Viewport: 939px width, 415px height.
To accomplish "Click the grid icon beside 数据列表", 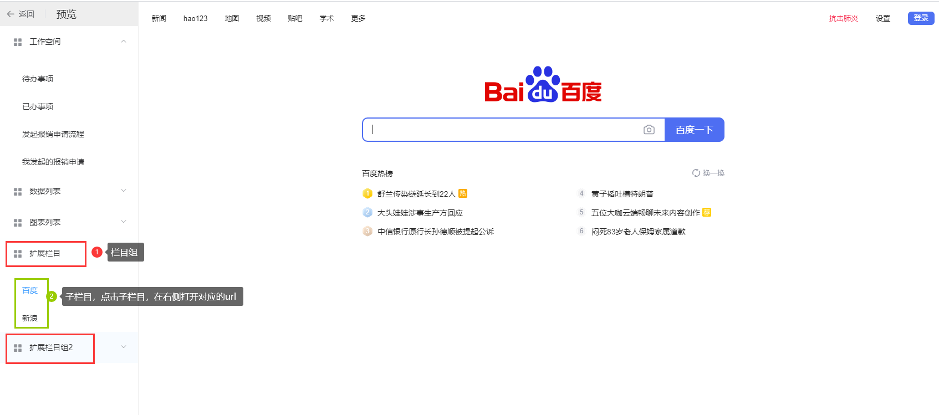I will [x=18, y=192].
